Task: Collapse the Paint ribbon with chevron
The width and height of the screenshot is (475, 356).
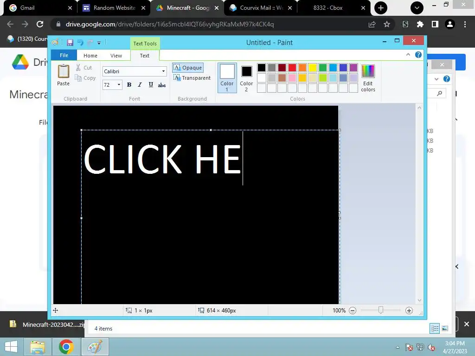Action: tap(408, 55)
